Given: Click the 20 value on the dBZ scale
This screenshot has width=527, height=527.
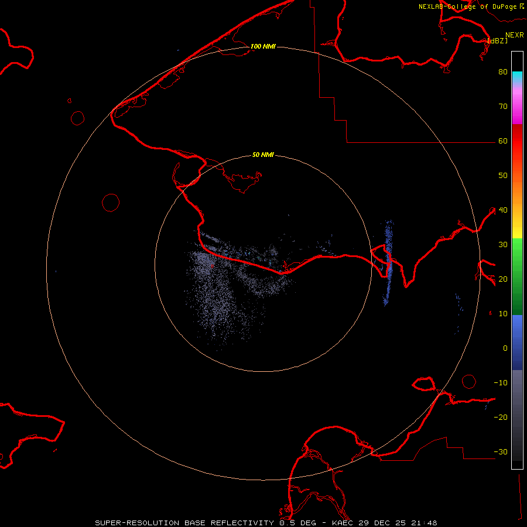Looking at the screenshot, I should click(503, 279).
